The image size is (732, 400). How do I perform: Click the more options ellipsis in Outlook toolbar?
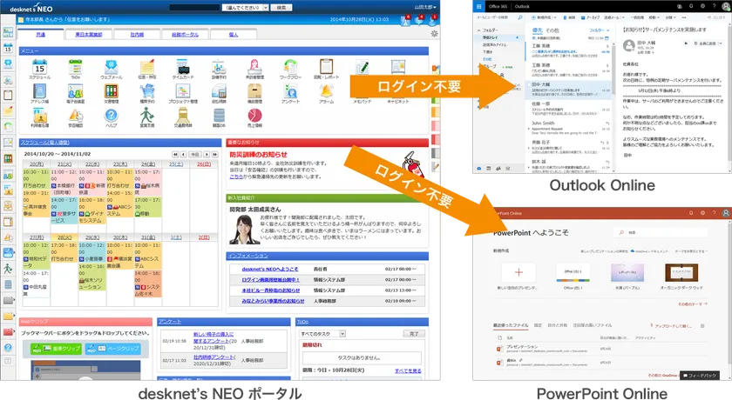point(684,17)
